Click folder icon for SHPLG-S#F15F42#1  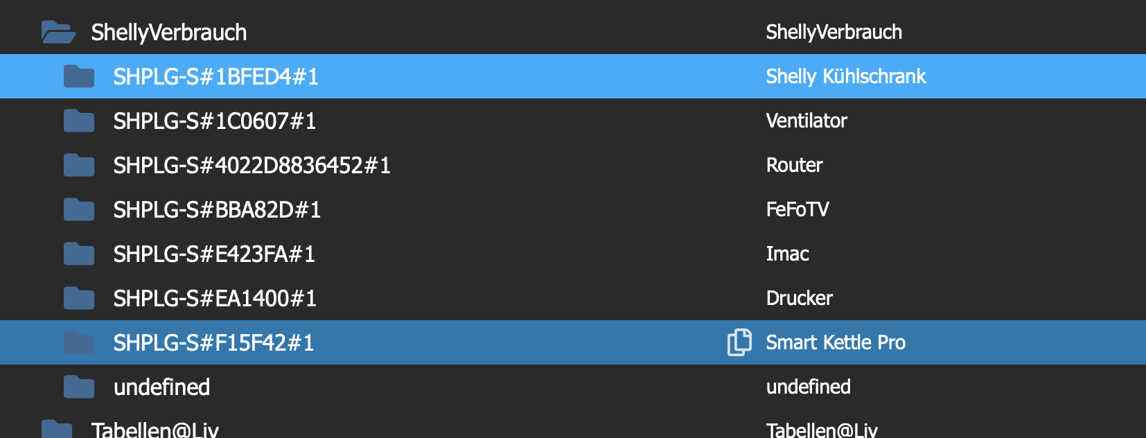(x=79, y=342)
